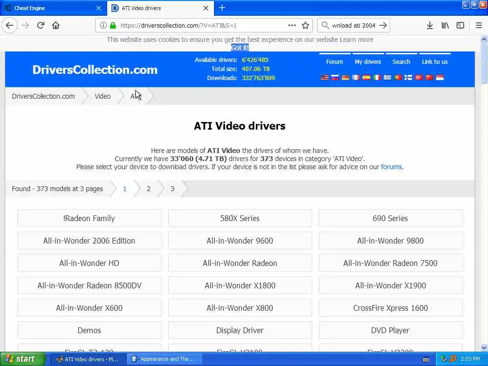
Task: Open All-in-Wonder 9600 drivers
Action: point(240,241)
